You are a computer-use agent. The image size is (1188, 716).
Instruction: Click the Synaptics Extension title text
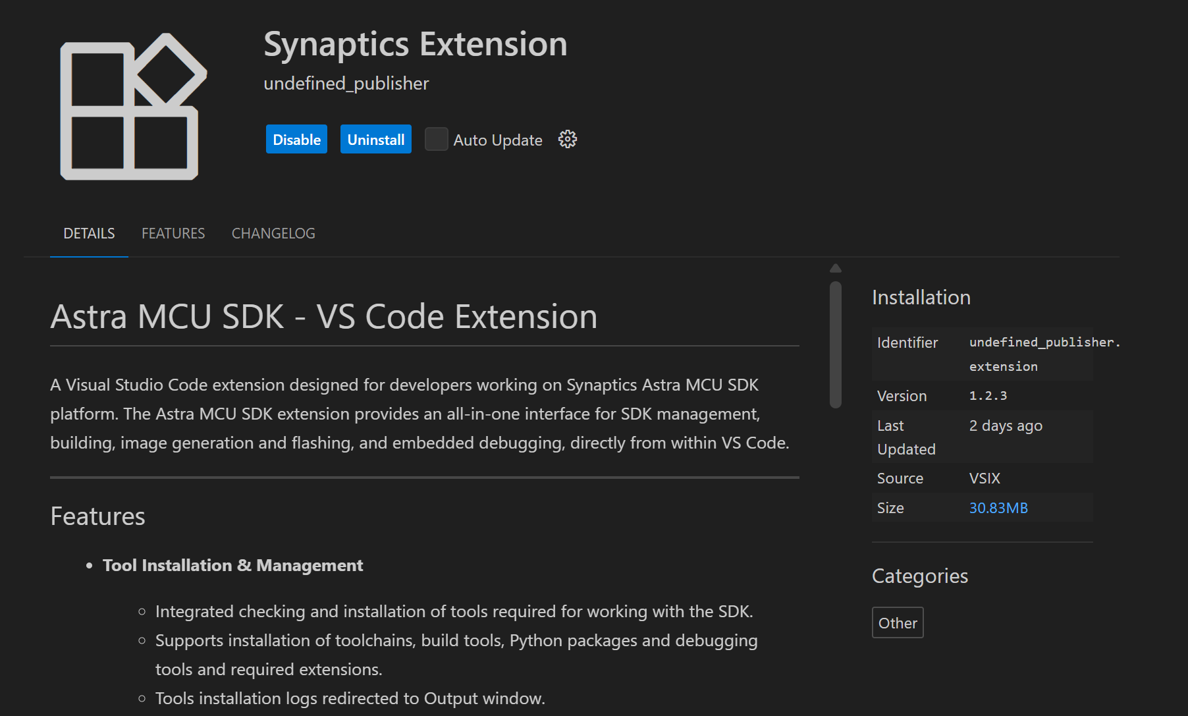pyautogui.click(x=415, y=45)
